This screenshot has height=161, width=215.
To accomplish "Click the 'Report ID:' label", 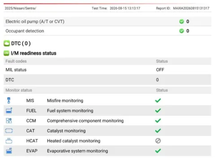I will coord(163,8).
